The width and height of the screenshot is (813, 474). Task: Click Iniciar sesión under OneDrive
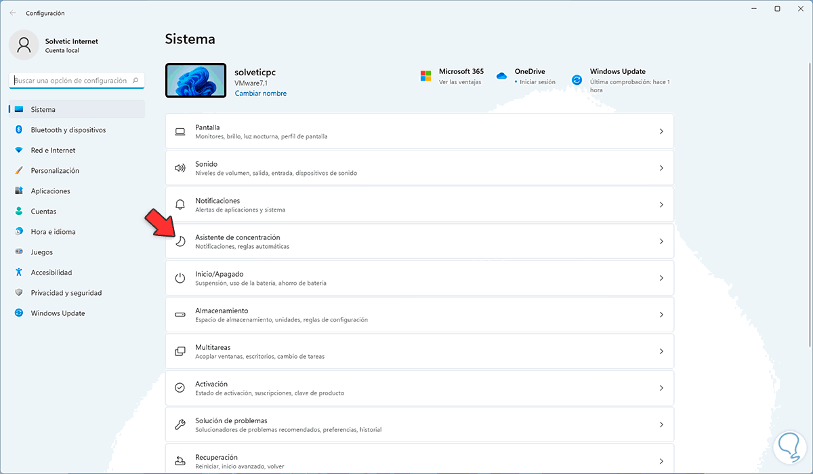coord(537,82)
